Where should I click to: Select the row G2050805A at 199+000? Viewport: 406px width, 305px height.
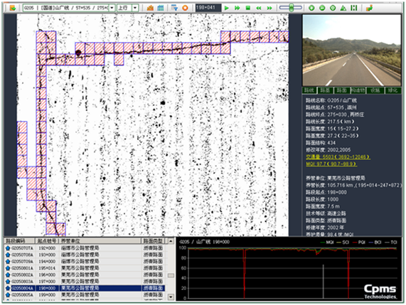[85, 295]
